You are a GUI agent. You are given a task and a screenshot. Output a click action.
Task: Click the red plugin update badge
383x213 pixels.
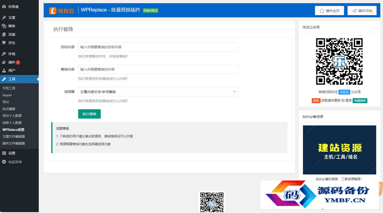tap(18, 62)
